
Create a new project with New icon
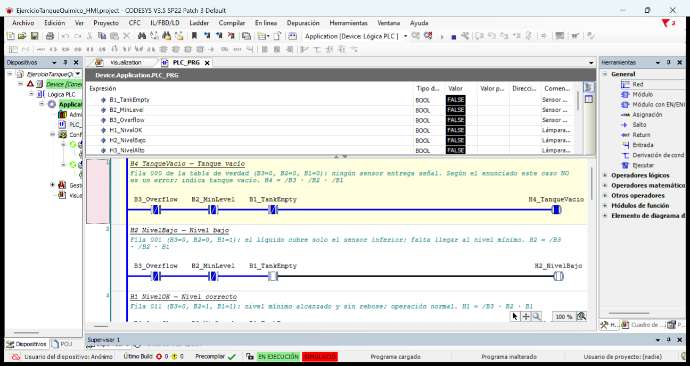tap(10, 36)
